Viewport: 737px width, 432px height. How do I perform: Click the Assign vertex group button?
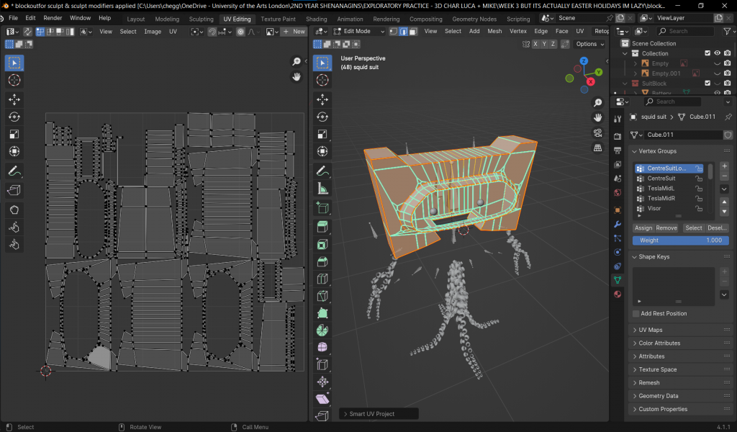[x=643, y=228]
